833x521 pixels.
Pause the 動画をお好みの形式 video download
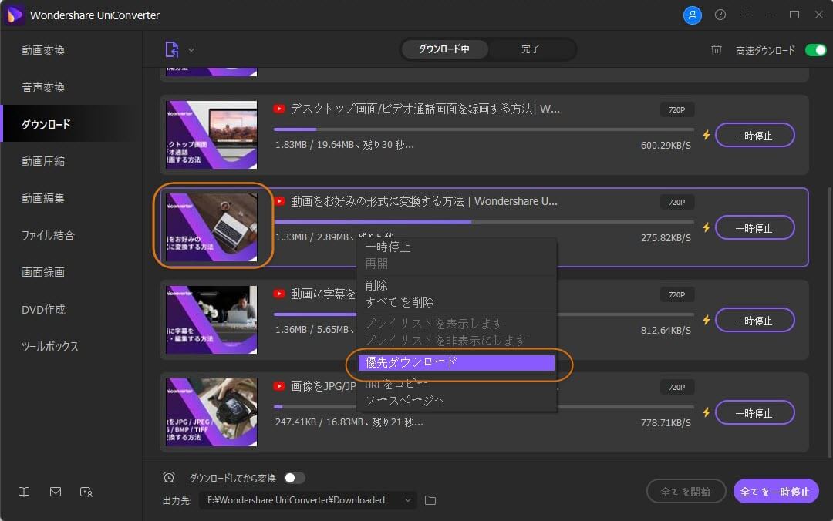pyautogui.click(x=754, y=228)
